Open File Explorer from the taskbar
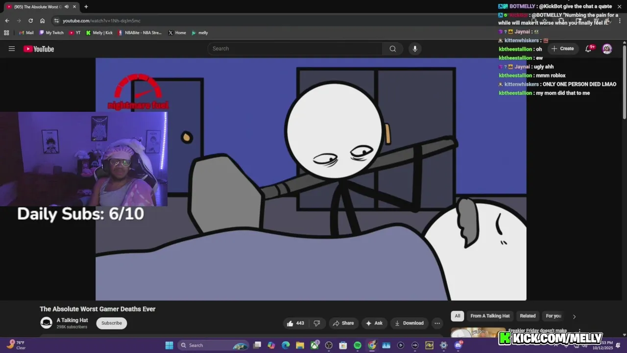 point(300,345)
